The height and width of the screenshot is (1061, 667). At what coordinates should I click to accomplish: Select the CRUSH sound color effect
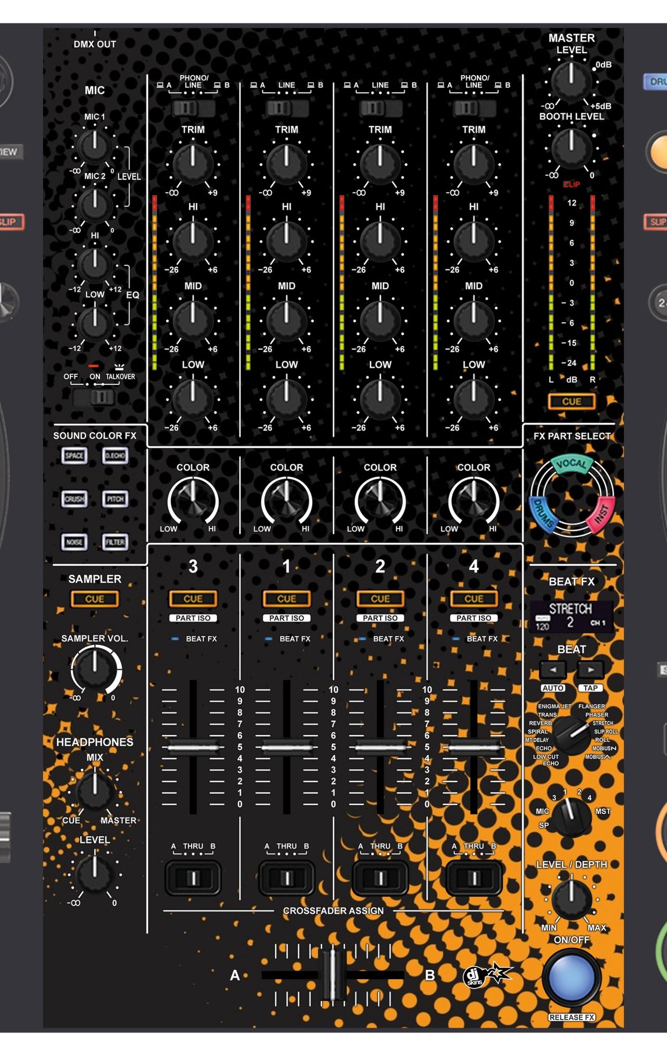75,498
